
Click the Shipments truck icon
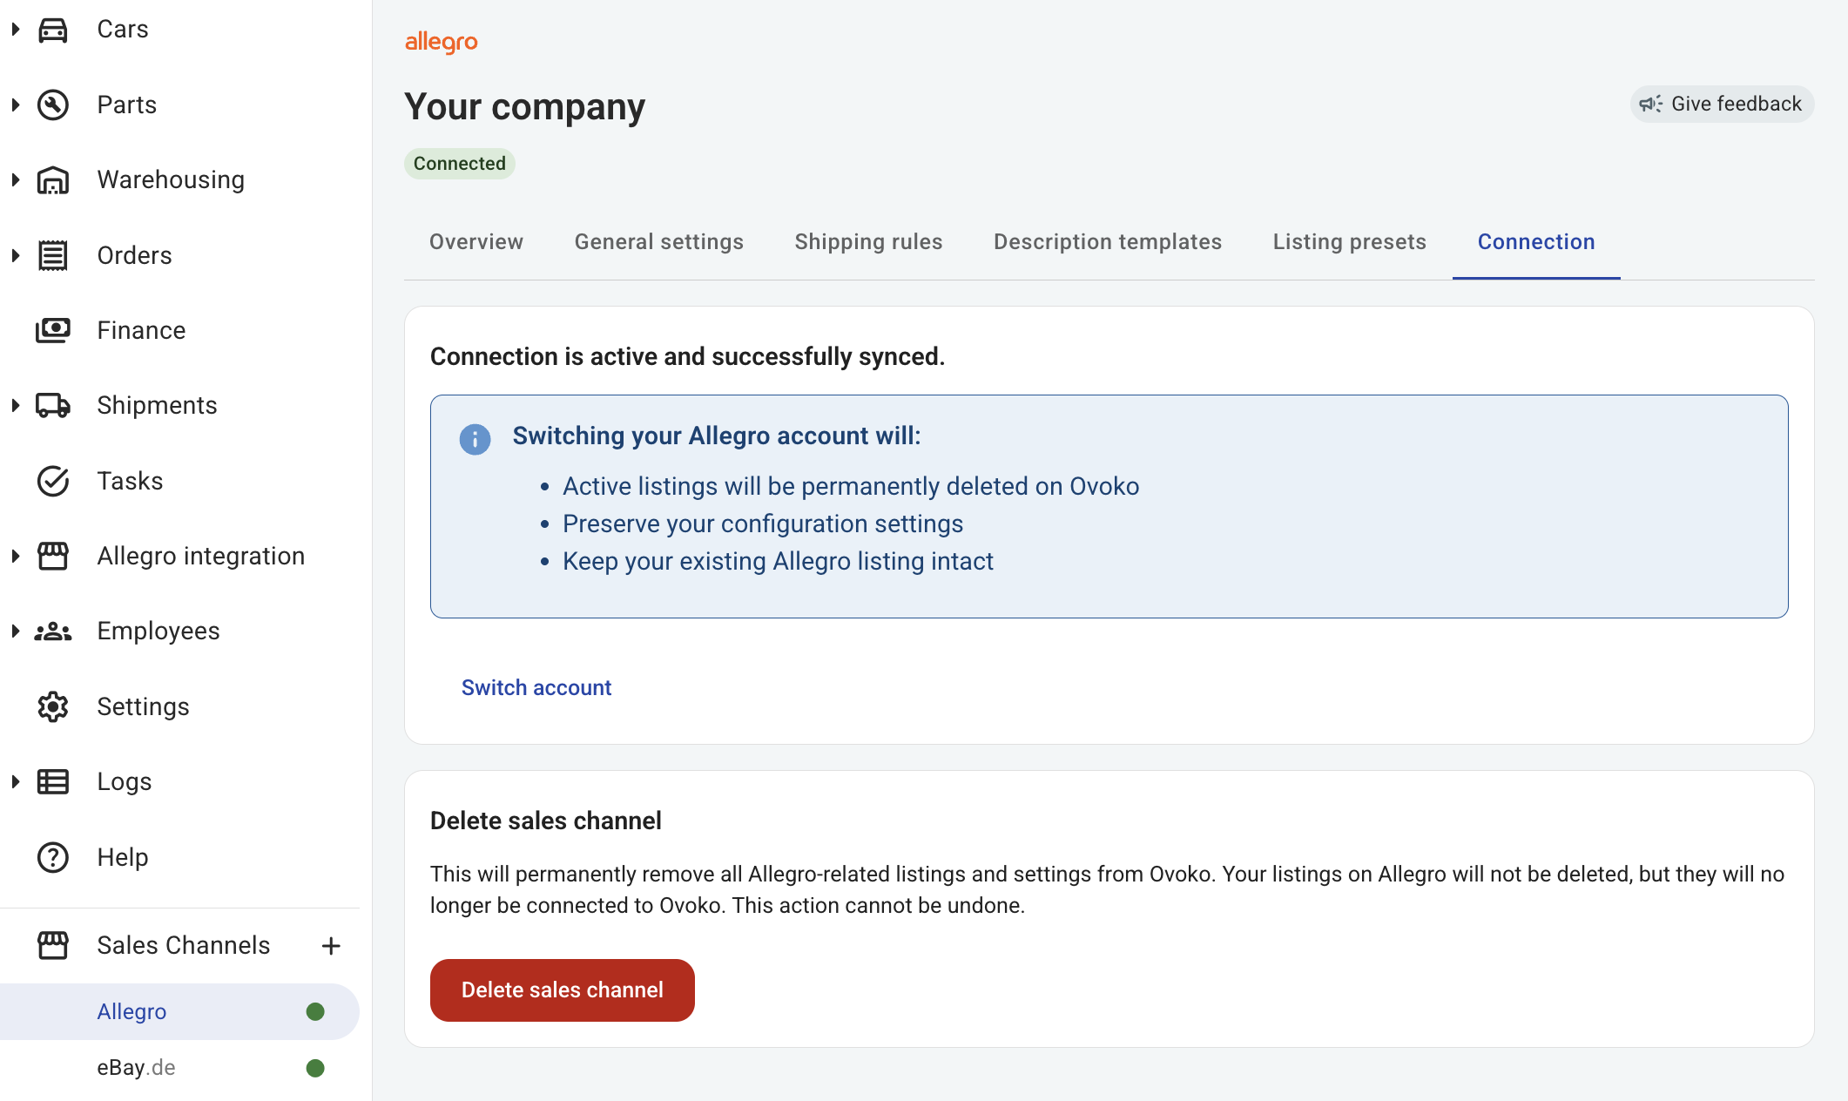53,406
